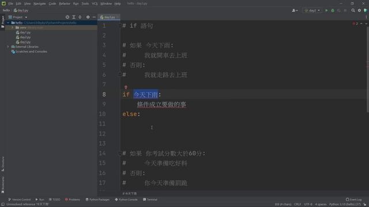
Task: Open the Code menu
Action: pyautogui.click(x=52, y=3)
